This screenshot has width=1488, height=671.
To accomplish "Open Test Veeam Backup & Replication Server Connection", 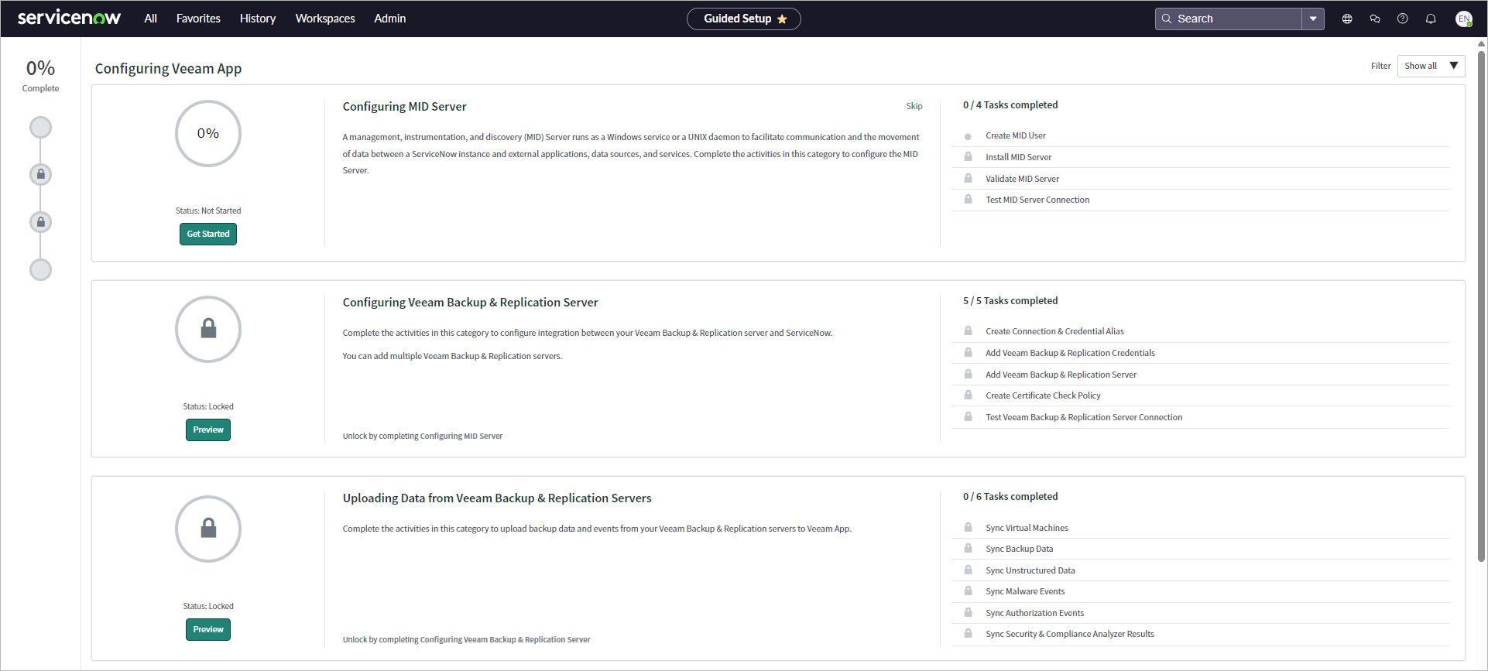I will point(1084,417).
